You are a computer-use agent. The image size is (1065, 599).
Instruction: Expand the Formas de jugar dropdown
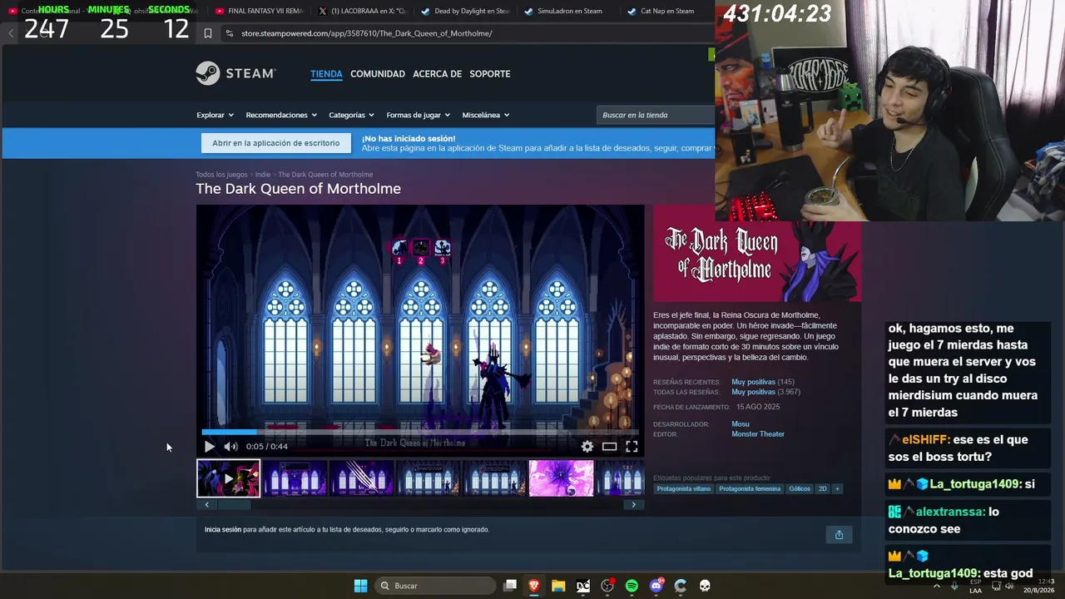(418, 115)
